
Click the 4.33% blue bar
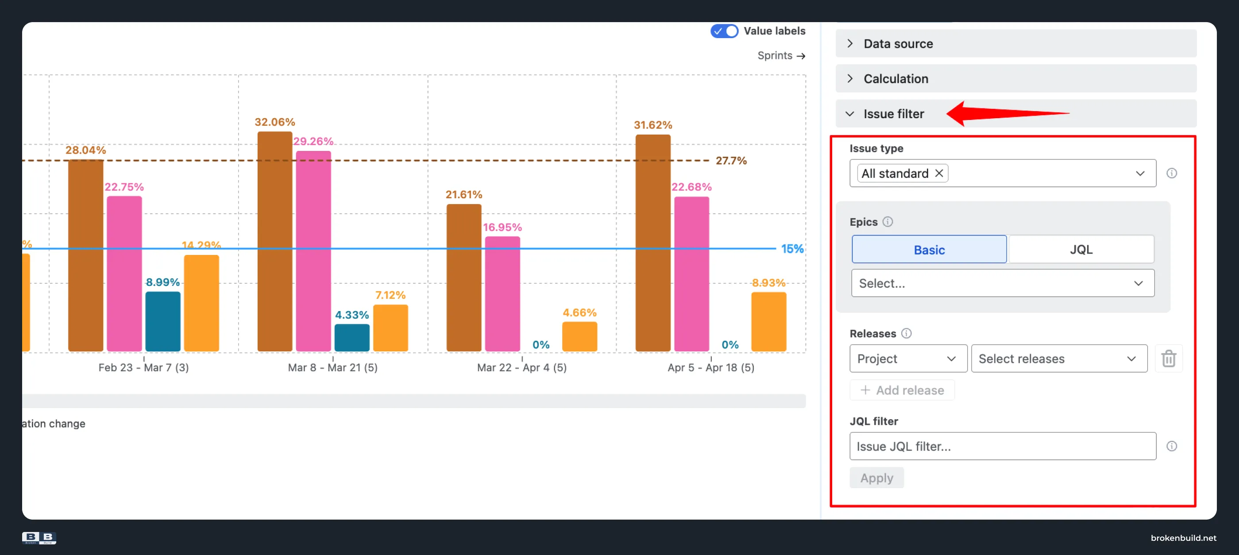(x=352, y=338)
